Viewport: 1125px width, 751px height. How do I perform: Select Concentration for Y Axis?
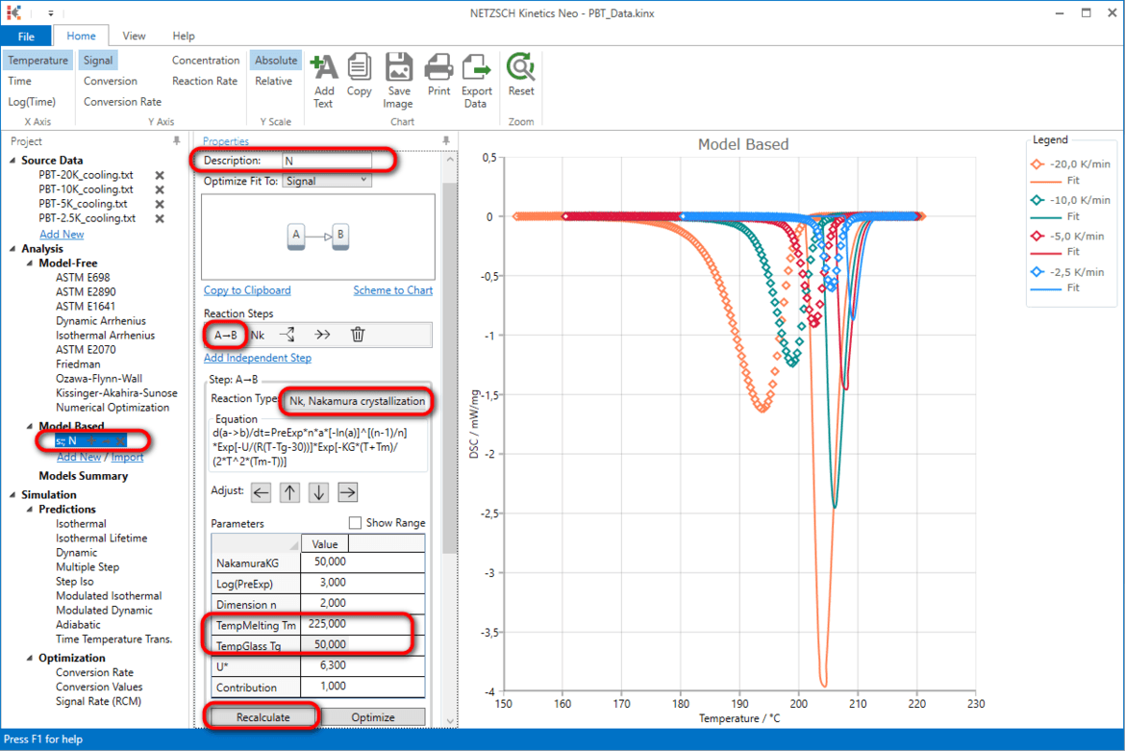205,61
